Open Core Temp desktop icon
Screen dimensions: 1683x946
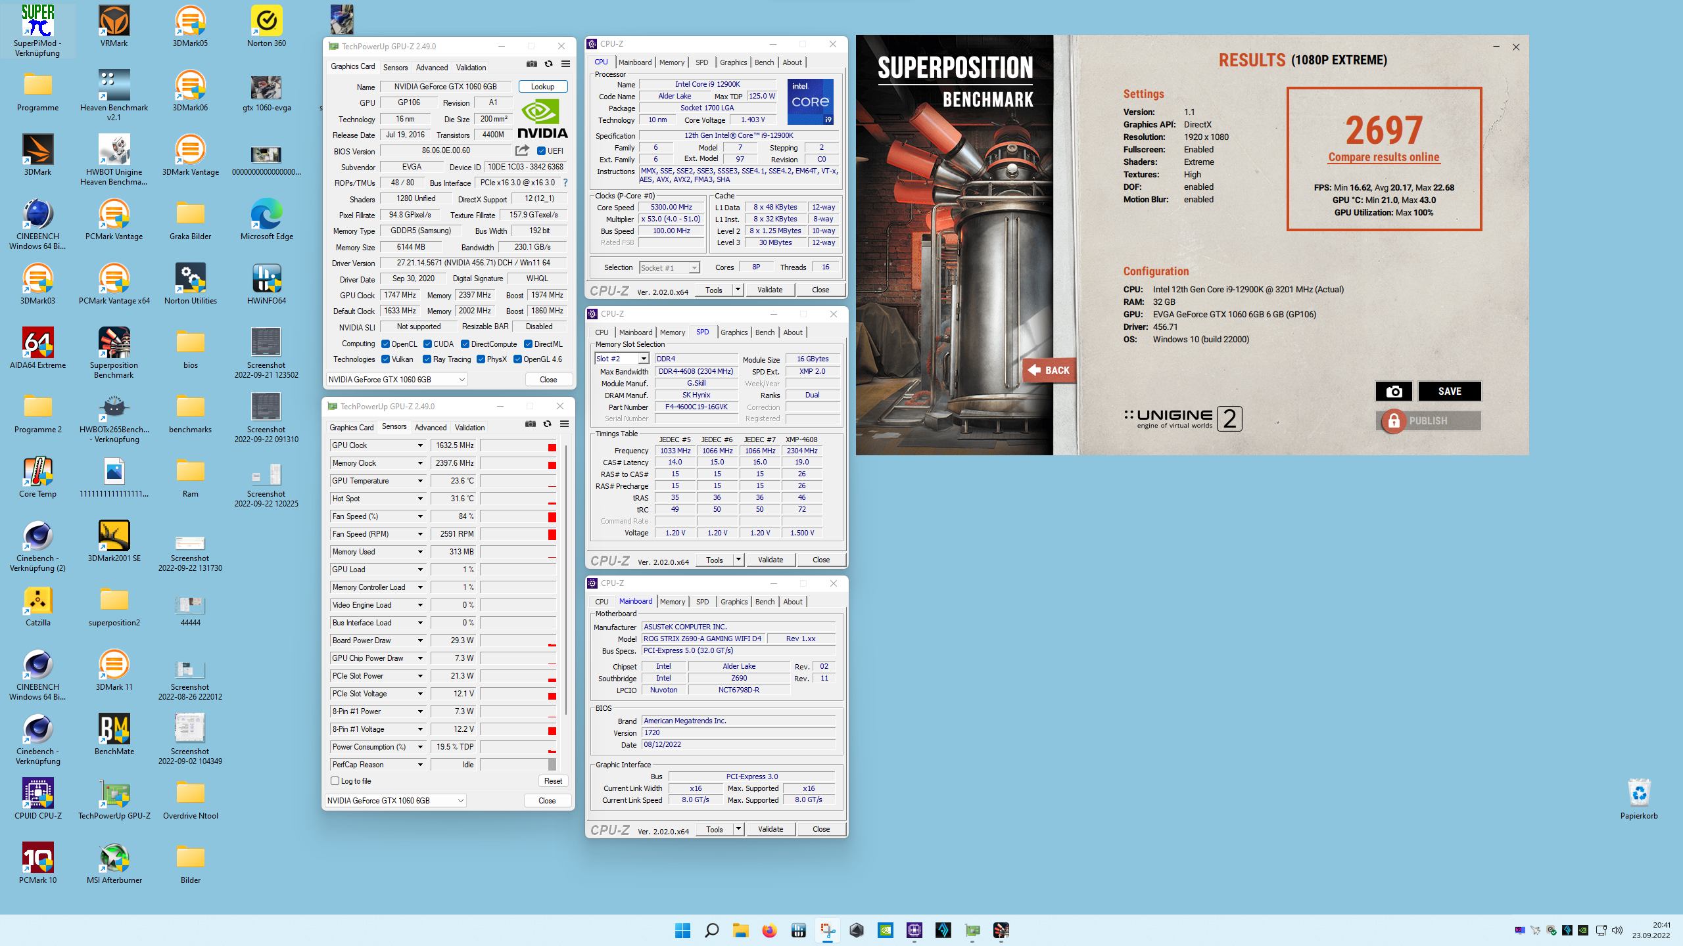tap(37, 477)
